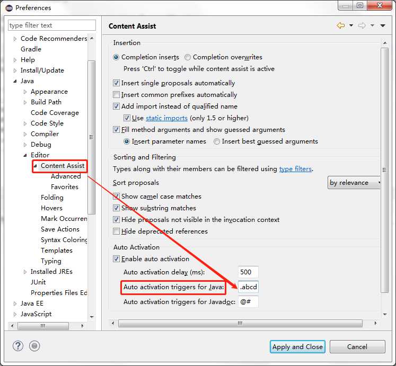Toggle the Use static imports checkbox
Screen dimensions: 396x366
[127, 118]
